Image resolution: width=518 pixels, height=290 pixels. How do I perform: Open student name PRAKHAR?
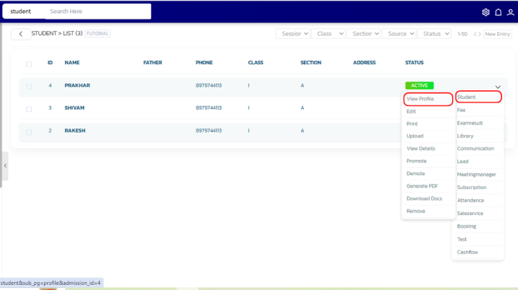(x=77, y=86)
